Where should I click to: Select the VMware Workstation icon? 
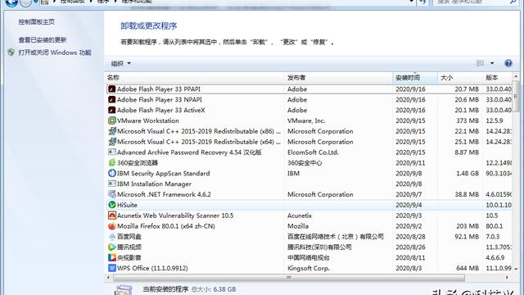(111, 120)
